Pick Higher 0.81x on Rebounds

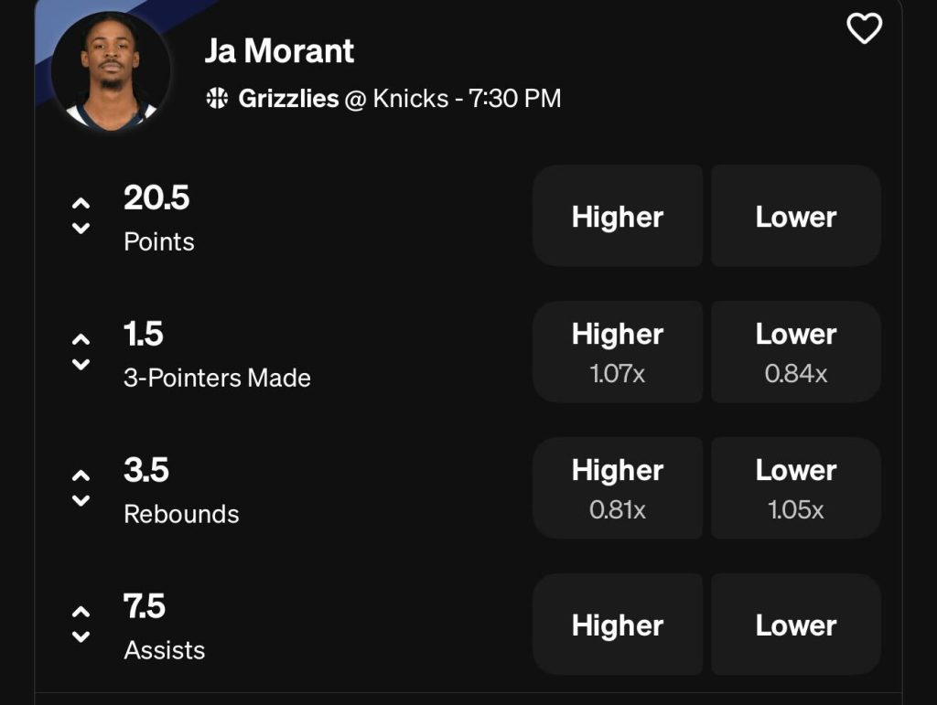(618, 486)
